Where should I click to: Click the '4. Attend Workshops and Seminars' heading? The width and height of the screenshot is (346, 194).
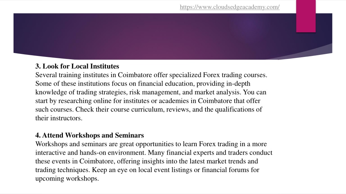(x=90, y=135)
